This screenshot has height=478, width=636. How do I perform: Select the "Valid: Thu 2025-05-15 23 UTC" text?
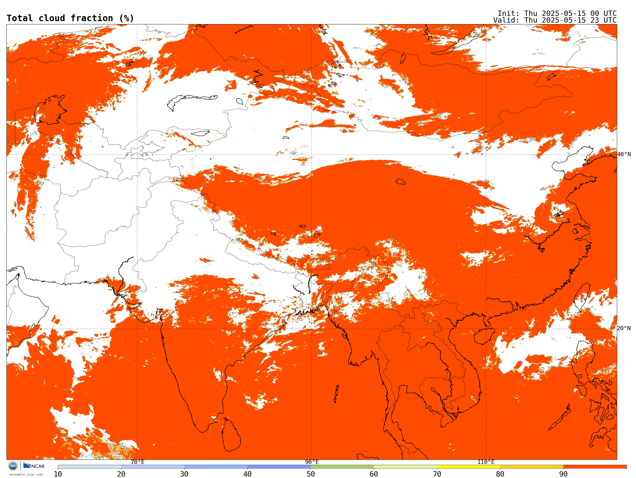pos(555,20)
